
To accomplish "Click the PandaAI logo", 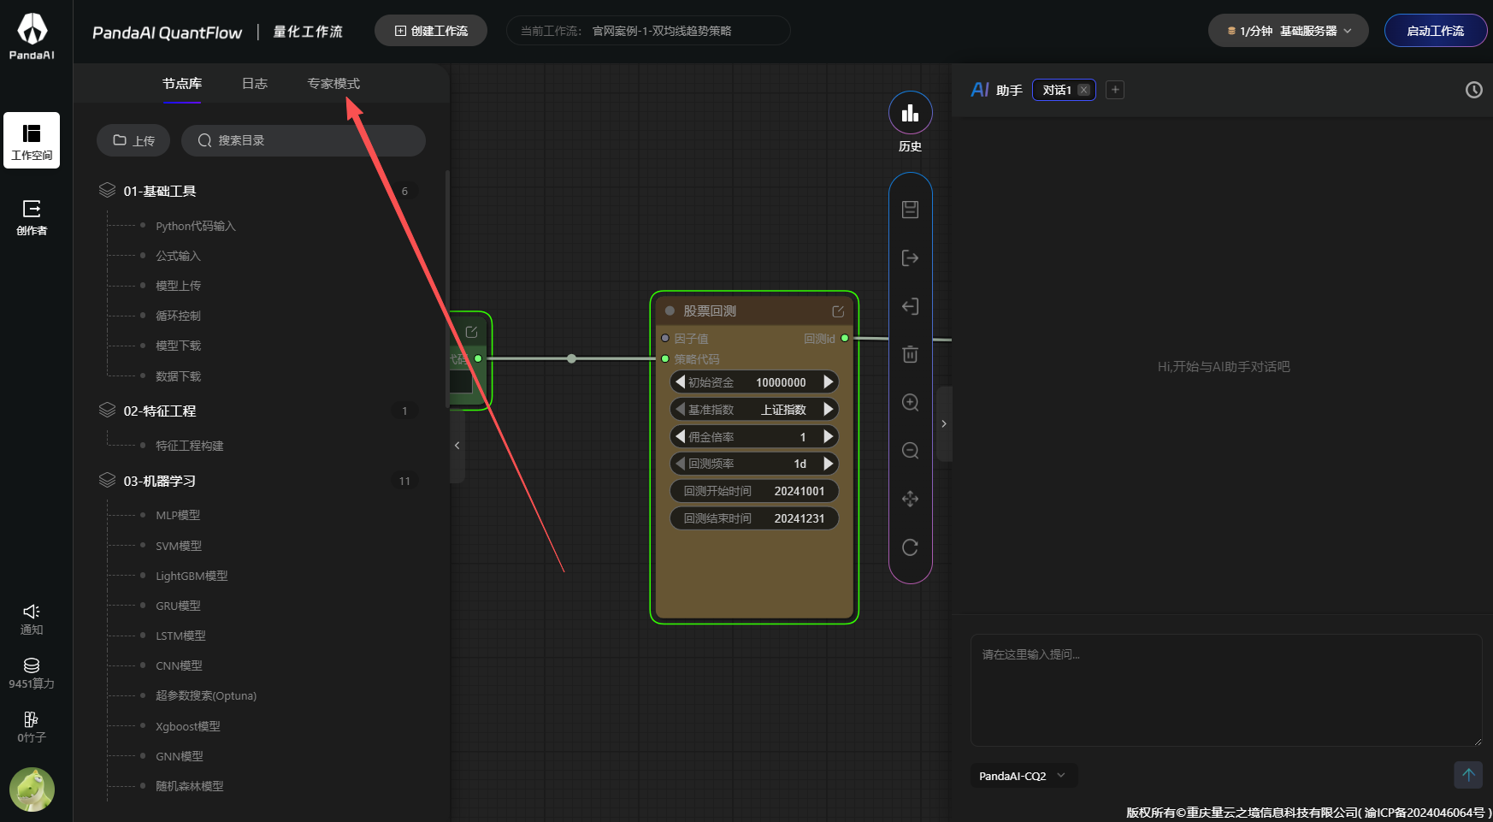I will (32, 36).
